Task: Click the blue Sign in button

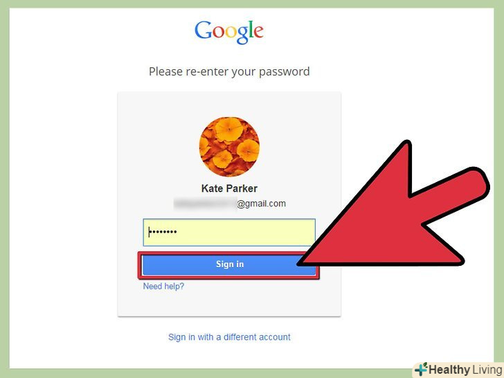Action: [229, 264]
